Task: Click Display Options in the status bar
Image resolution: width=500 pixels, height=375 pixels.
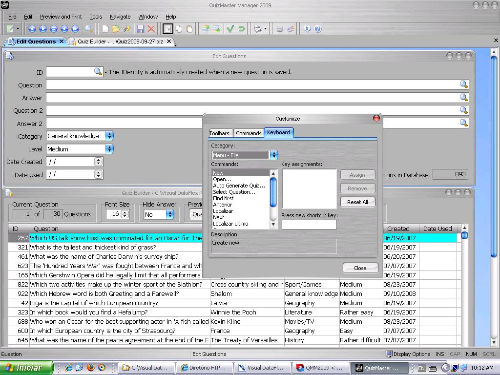Action: pos(408,354)
